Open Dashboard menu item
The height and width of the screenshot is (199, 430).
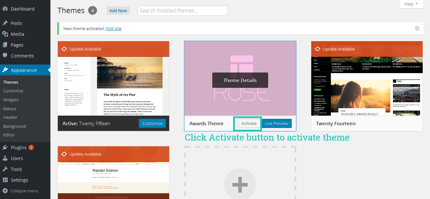click(23, 9)
